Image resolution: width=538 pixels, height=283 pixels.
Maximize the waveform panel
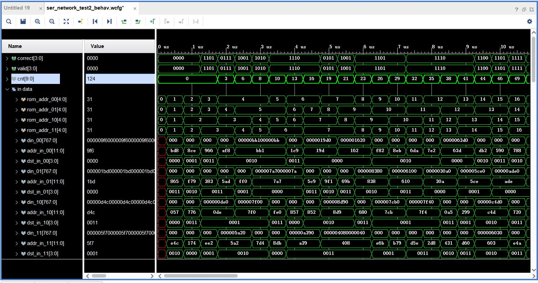(x=531, y=9)
